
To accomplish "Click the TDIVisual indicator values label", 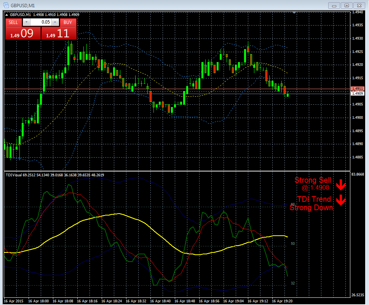I will point(55,175).
